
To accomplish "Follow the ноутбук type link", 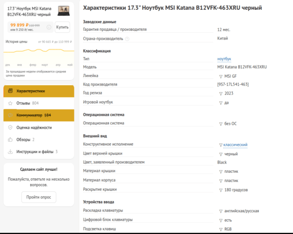I will 224,59.
